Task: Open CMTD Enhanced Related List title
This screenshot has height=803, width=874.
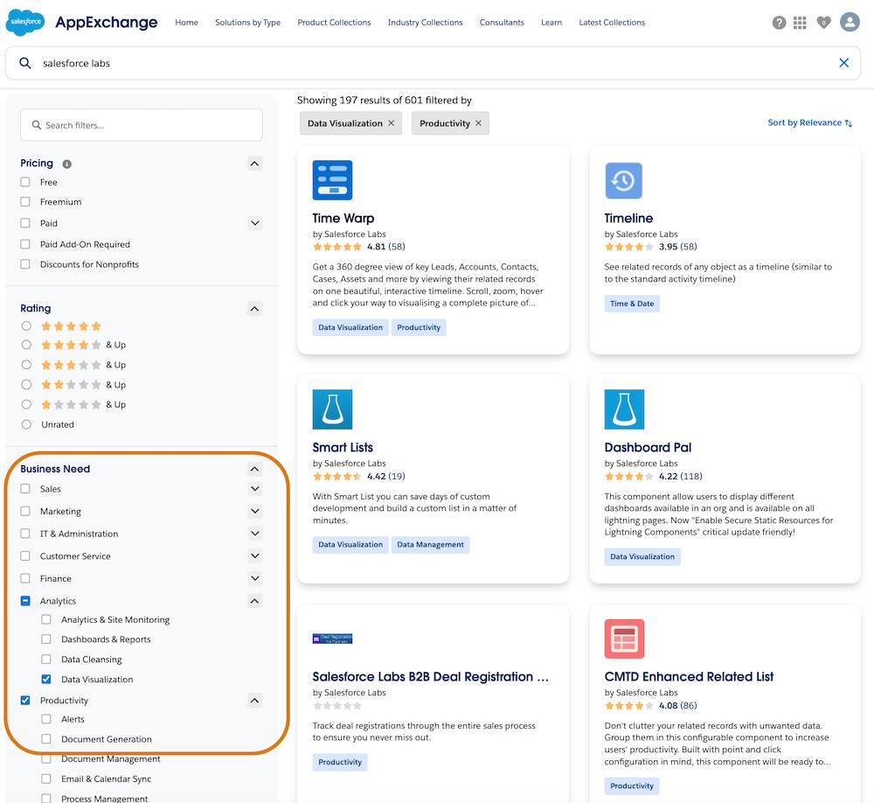Action: (689, 677)
